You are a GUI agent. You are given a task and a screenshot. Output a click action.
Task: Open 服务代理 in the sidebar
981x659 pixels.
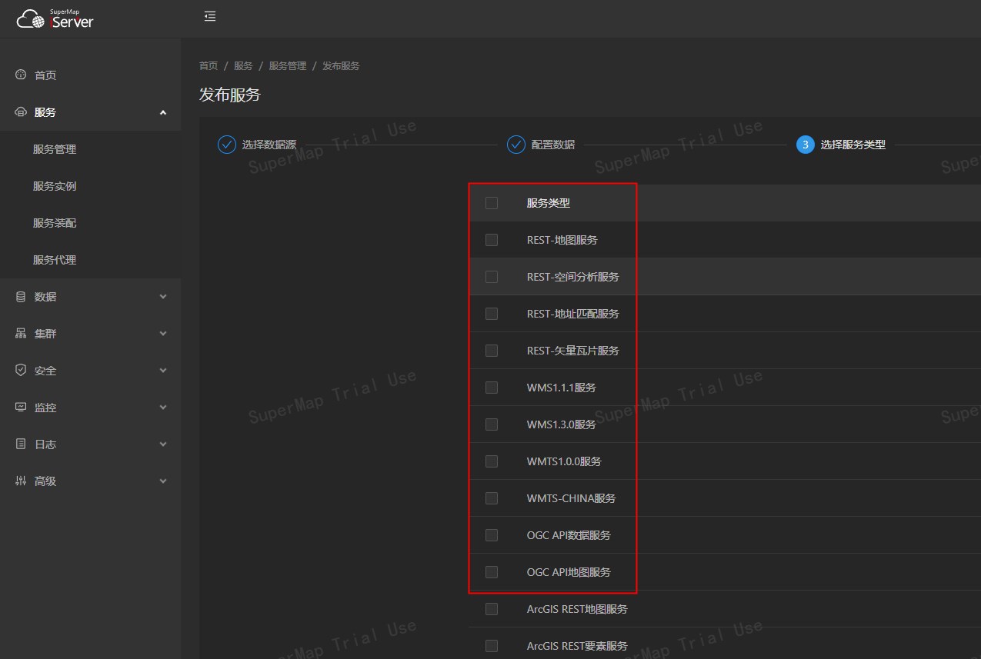[55, 260]
